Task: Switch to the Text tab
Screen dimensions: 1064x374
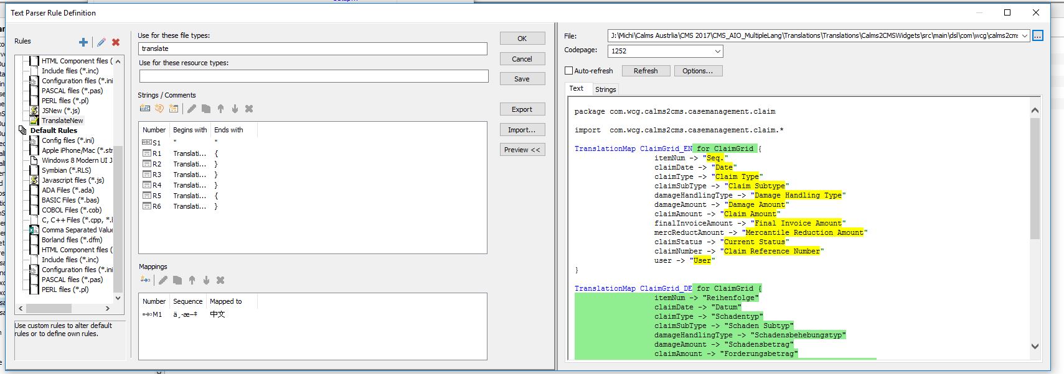Action: pyautogui.click(x=576, y=89)
